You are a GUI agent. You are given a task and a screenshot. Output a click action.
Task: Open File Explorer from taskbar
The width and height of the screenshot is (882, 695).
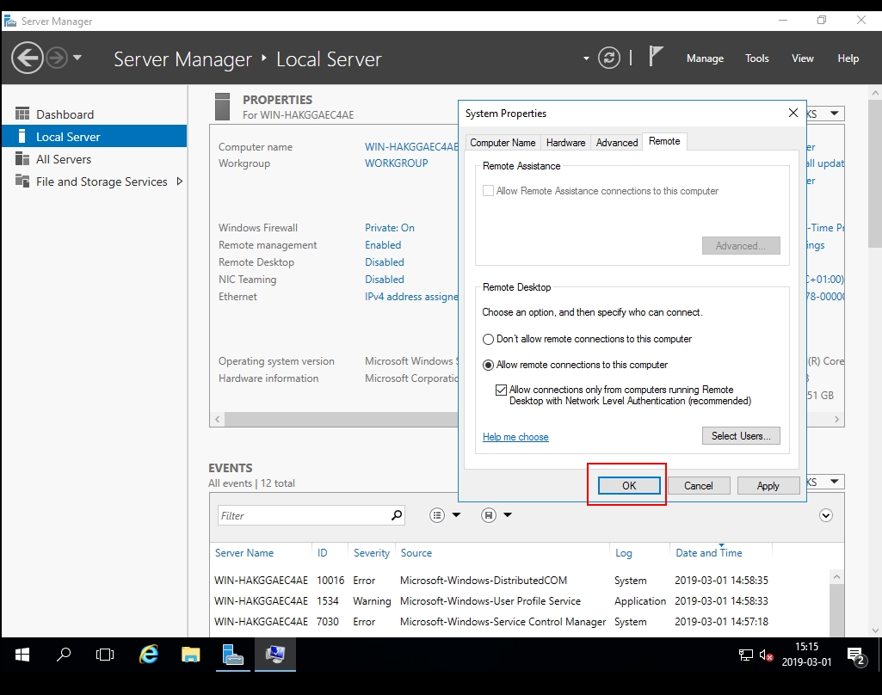[191, 655]
